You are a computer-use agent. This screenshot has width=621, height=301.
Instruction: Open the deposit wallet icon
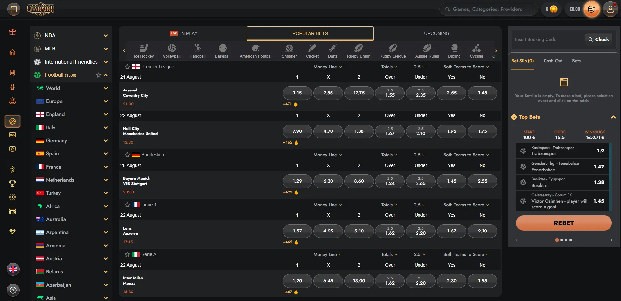(591, 9)
